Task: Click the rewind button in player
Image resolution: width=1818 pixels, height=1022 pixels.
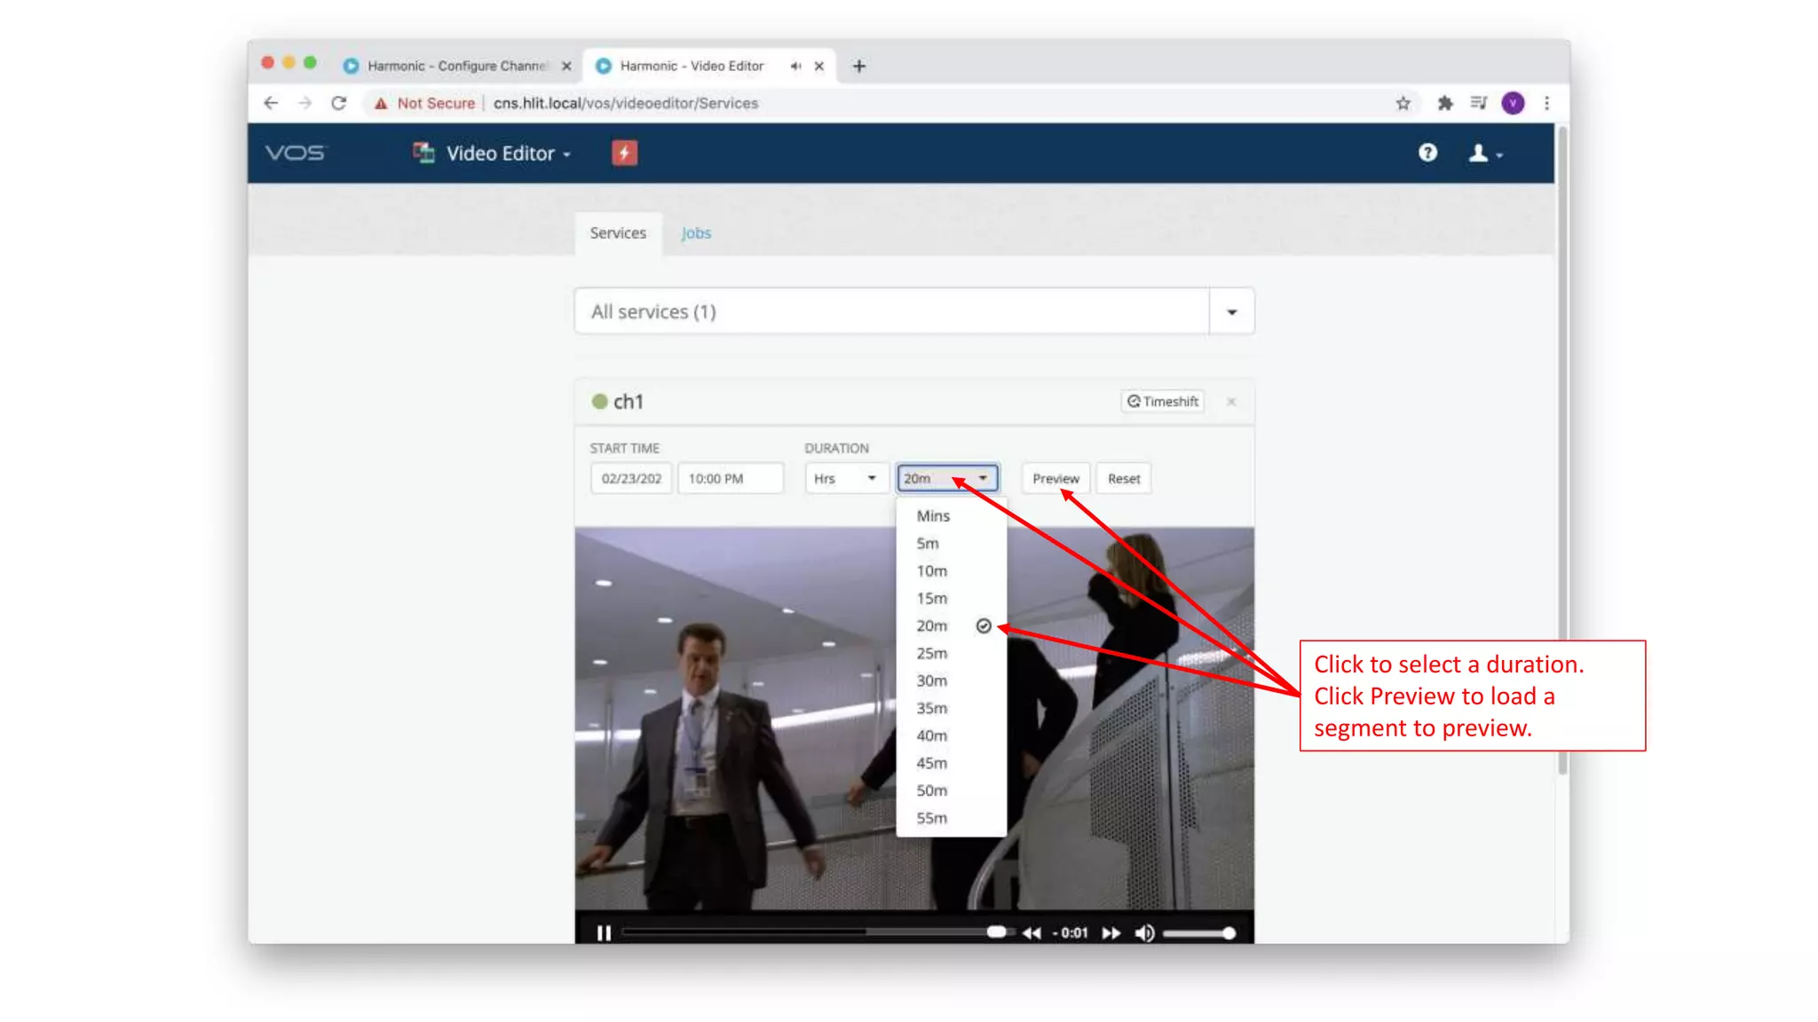Action: tap(1031, 932)
